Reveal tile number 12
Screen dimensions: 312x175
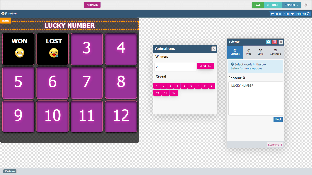tap(174, 93)
